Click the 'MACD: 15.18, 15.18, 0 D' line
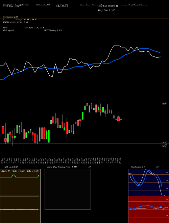Viewport: 169px width, 223px height. point(15,22)
